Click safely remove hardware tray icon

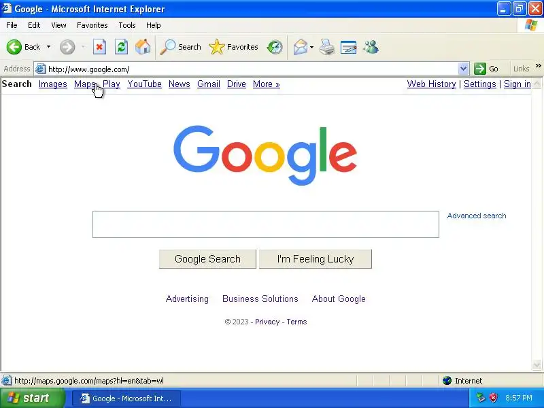pos(481,398)
